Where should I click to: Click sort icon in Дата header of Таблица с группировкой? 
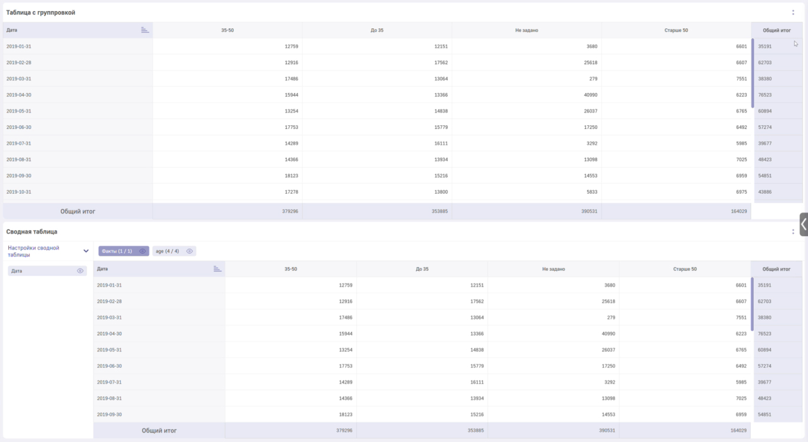(145, 30)
